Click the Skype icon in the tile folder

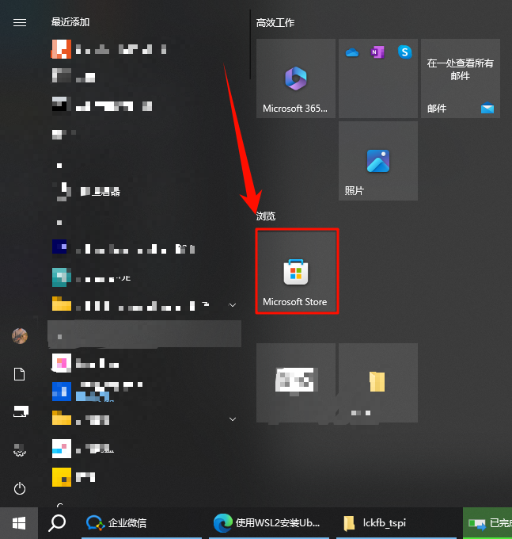tap(404, 52)
